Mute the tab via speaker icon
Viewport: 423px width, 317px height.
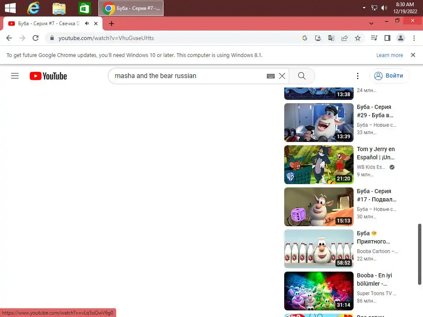[x=87, y=24]
